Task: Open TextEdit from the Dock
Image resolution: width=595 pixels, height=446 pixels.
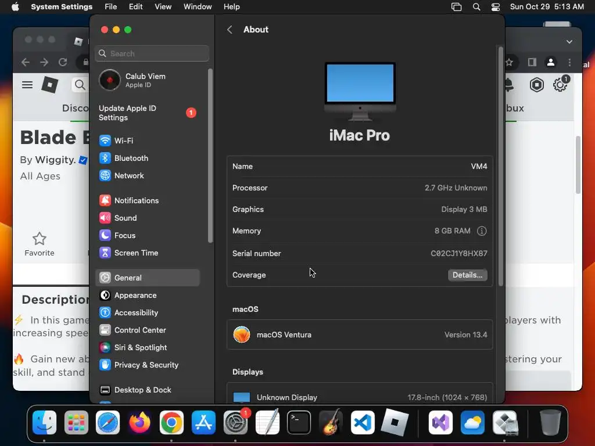Action: pyautogui.click(x=267, y=422)
